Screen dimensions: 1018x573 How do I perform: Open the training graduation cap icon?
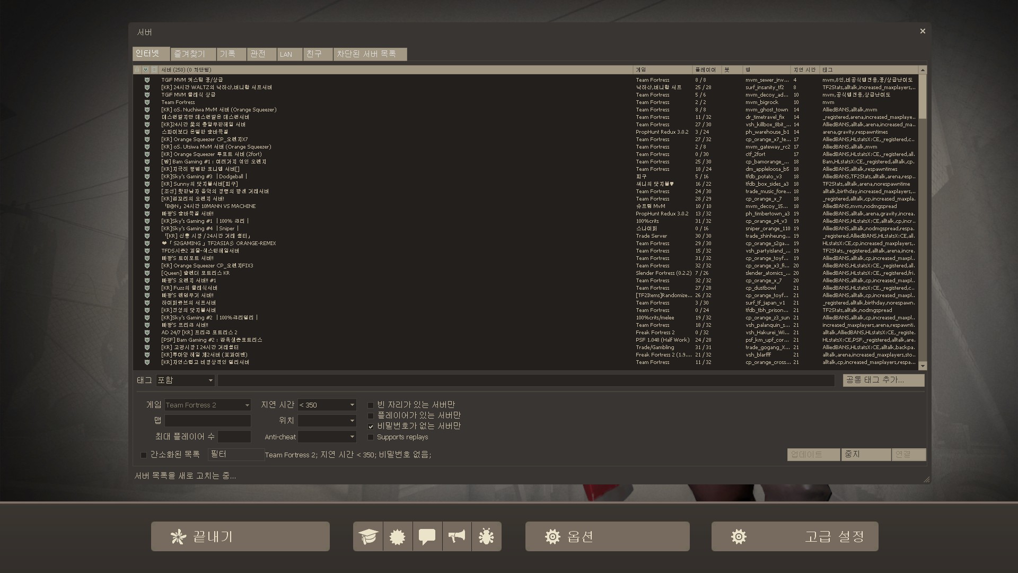(x=368, y=536)
